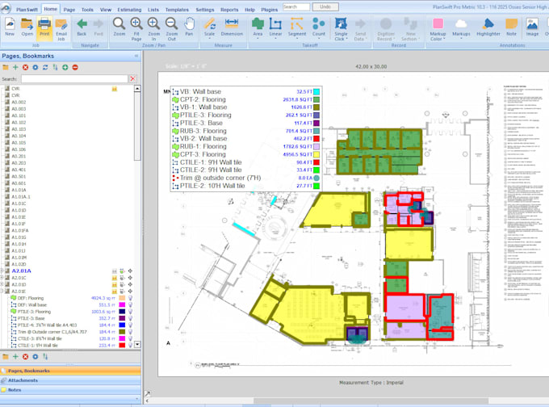Toggle lightbulb visibility for PTILE-3: Flooring
This screenshot has width=549, height=407.
pyautogui.click(x=130, y=312)
